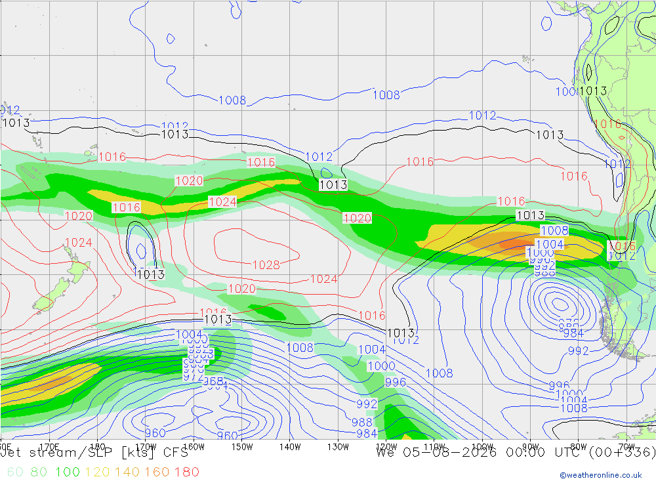
Task: Click the 'We 05-08-2026 00:00 UTC' timestamp
Action: pos(480,453)
